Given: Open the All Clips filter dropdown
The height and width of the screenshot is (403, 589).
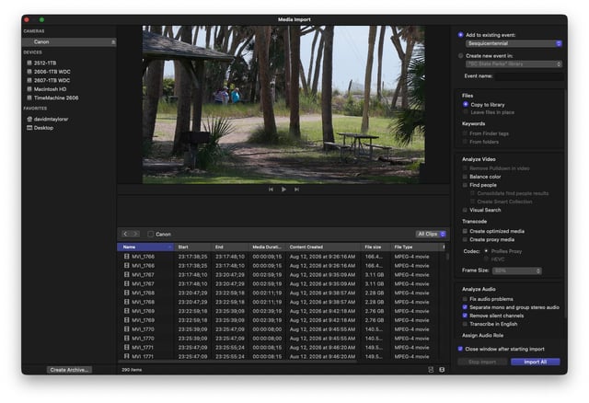Looking at the screenshot, I should pos(431,234).
